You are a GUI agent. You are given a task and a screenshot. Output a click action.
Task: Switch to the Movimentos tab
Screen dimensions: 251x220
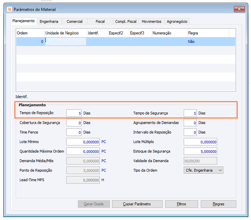click(151, 21)
